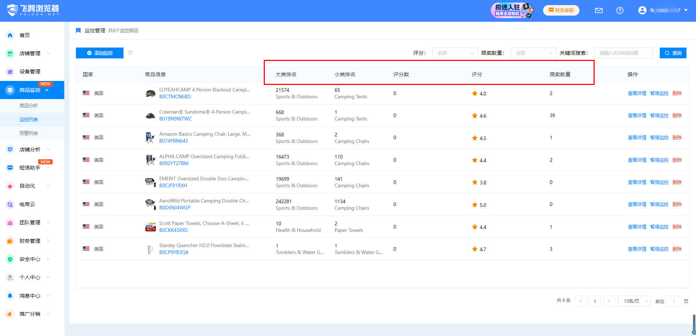Open ASIN link B0CTMCN6BD
Image resolution: width=696 pixels, height=336 pixels.
(175, 97)
